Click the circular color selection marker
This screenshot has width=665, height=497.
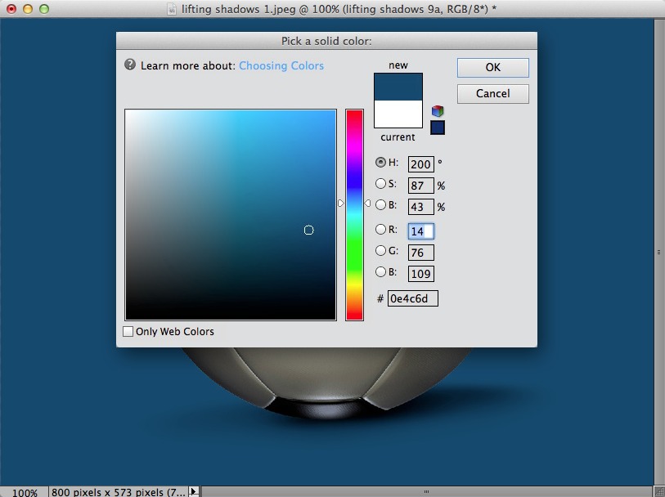pos(308,231)
